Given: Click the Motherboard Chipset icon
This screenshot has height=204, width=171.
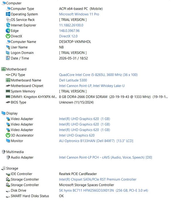Looking at the screenshot, I should pos(8,86).
